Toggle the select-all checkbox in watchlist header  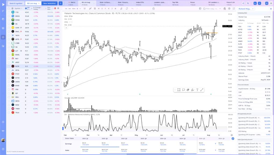[9, 8]
